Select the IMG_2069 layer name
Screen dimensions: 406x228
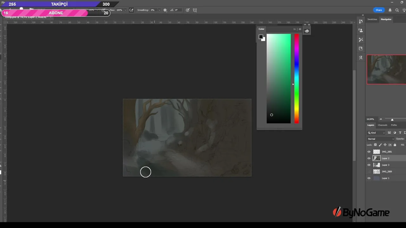pos(387,172)
